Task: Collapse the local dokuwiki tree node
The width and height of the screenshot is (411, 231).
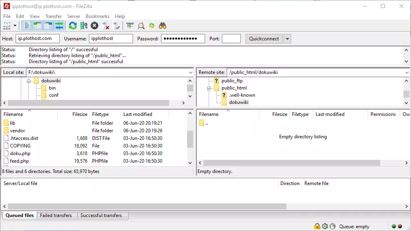Action: [x=28, y=81]
